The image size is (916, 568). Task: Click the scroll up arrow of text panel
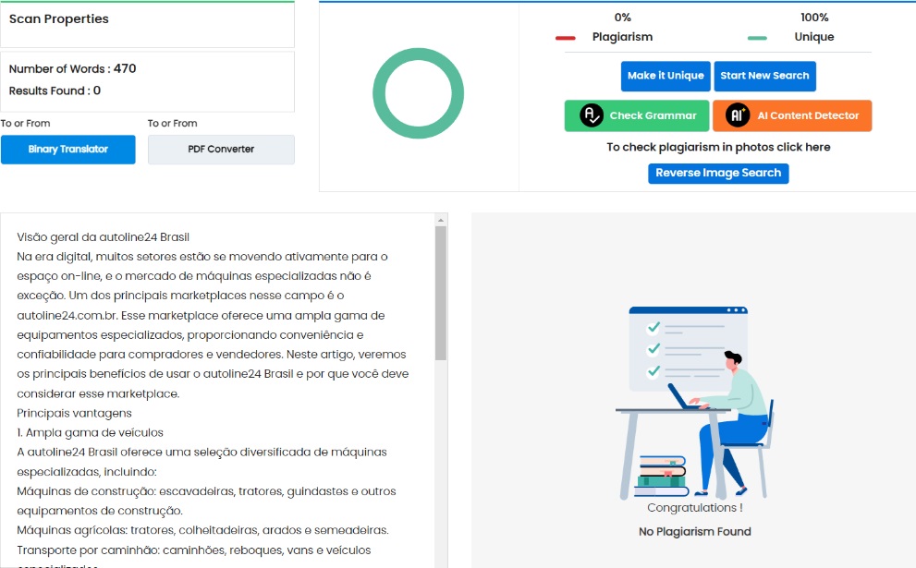click(x=441, y=220)
